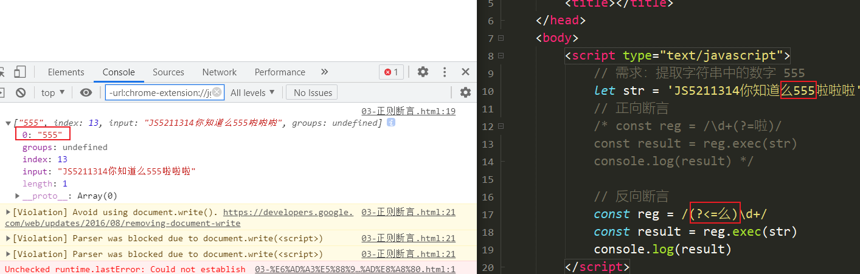The height and width of the screenshot is (274, 860).
Task: Open the All levels log dropdown
Action: 252,92
